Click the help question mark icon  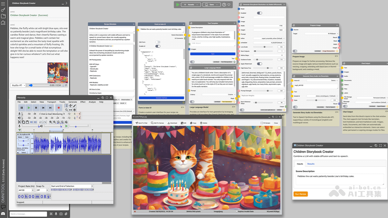[x=224, y=5]
